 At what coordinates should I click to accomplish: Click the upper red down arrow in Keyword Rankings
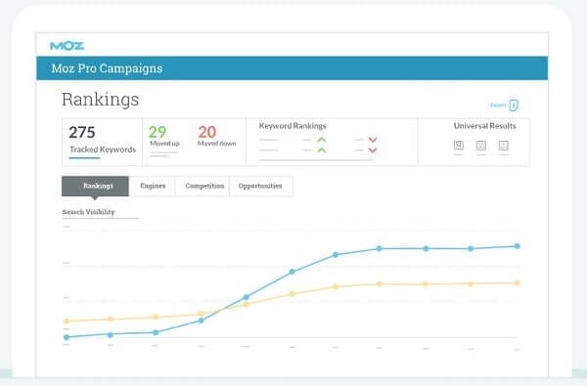(x=373, y=140)
